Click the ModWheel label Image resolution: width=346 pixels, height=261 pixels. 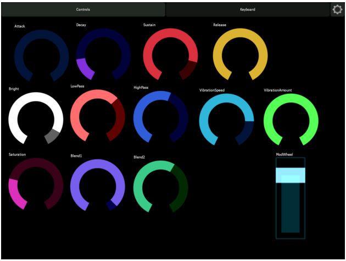(x=284, y=155)
